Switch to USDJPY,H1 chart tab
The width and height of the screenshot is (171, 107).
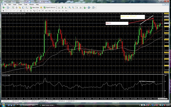click(x=34, y=101)
